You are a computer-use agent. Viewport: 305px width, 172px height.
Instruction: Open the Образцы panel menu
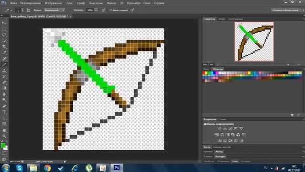tap(303, 69)
